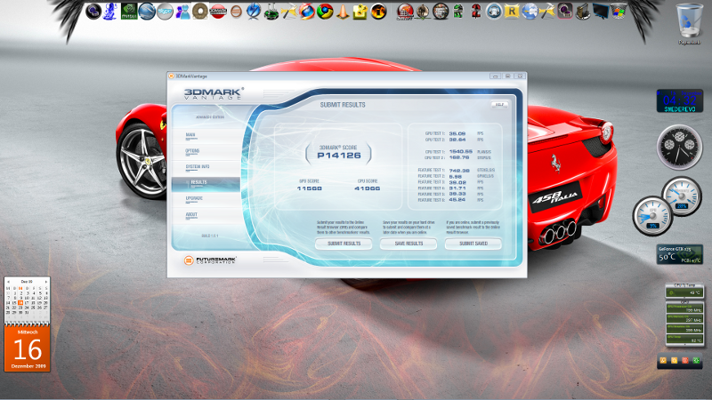This screenshot has height=400, width=712.
Task: Click the green microscope dock icon
Action: [271, 12]
